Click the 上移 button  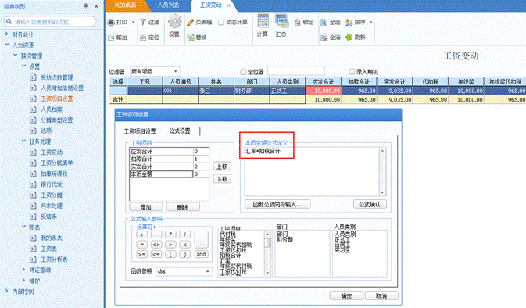(222, 167)
